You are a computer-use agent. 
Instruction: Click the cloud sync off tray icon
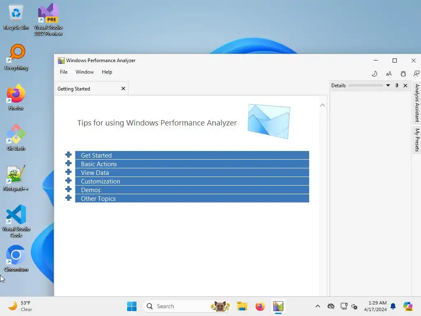331,306
